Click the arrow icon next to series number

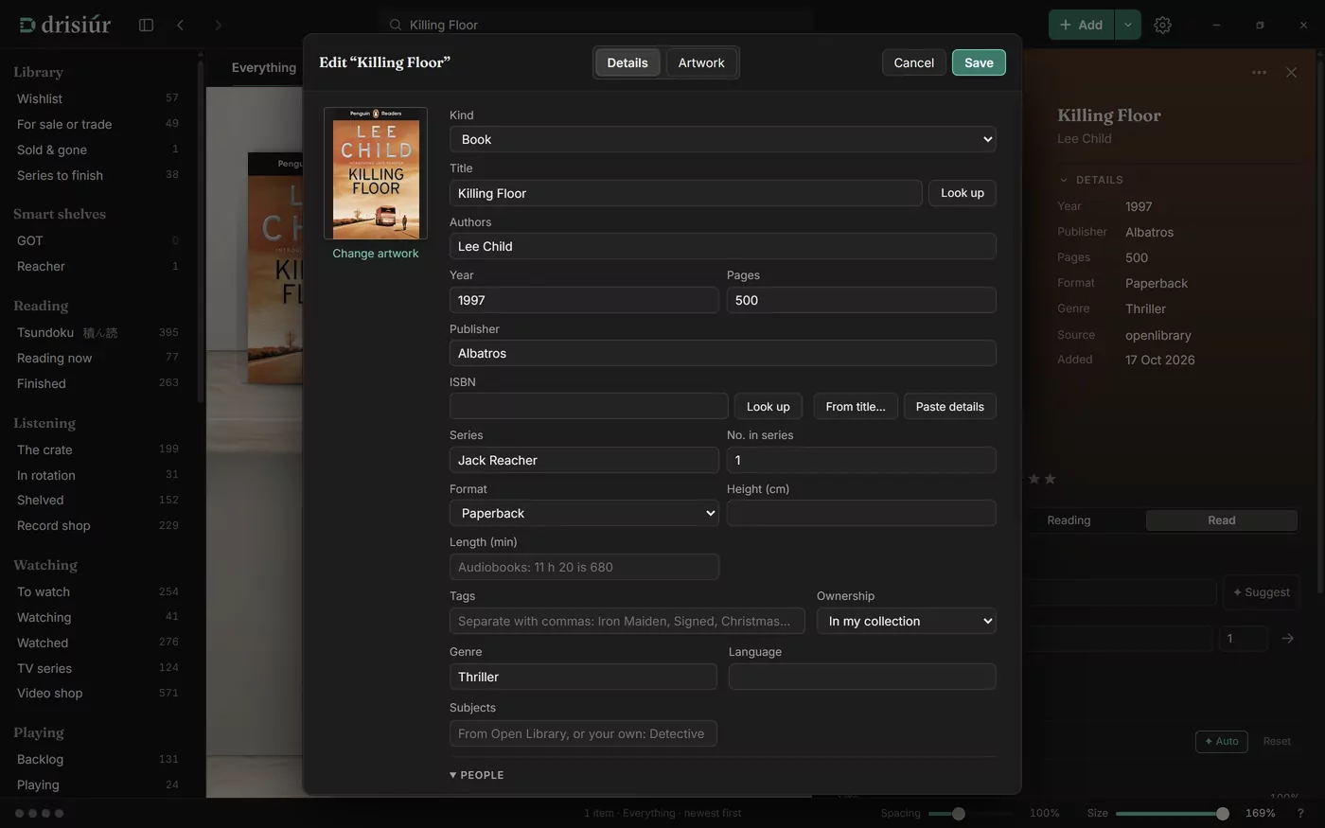(x=1287, y=639)
